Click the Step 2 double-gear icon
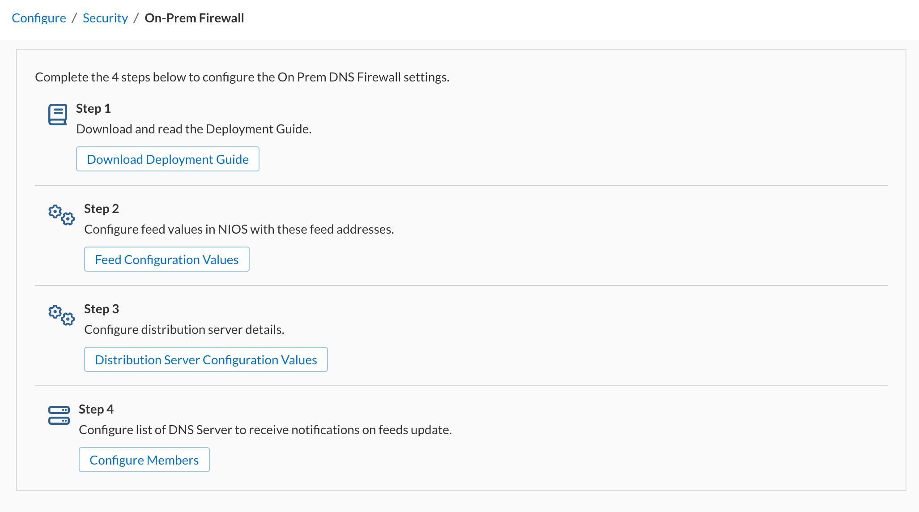The height and width of the screenshot is (512, 919). 61,215
